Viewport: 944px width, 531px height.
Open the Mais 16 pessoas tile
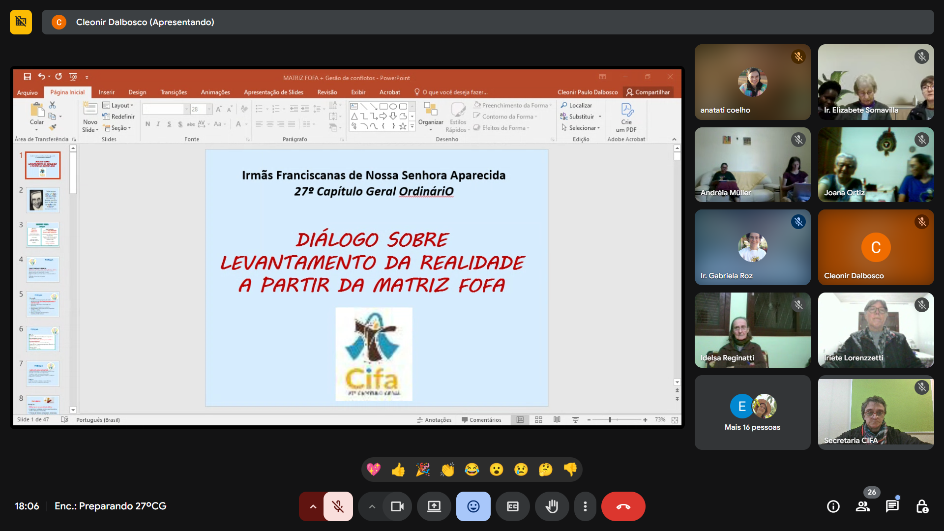[x=752, y=413]
